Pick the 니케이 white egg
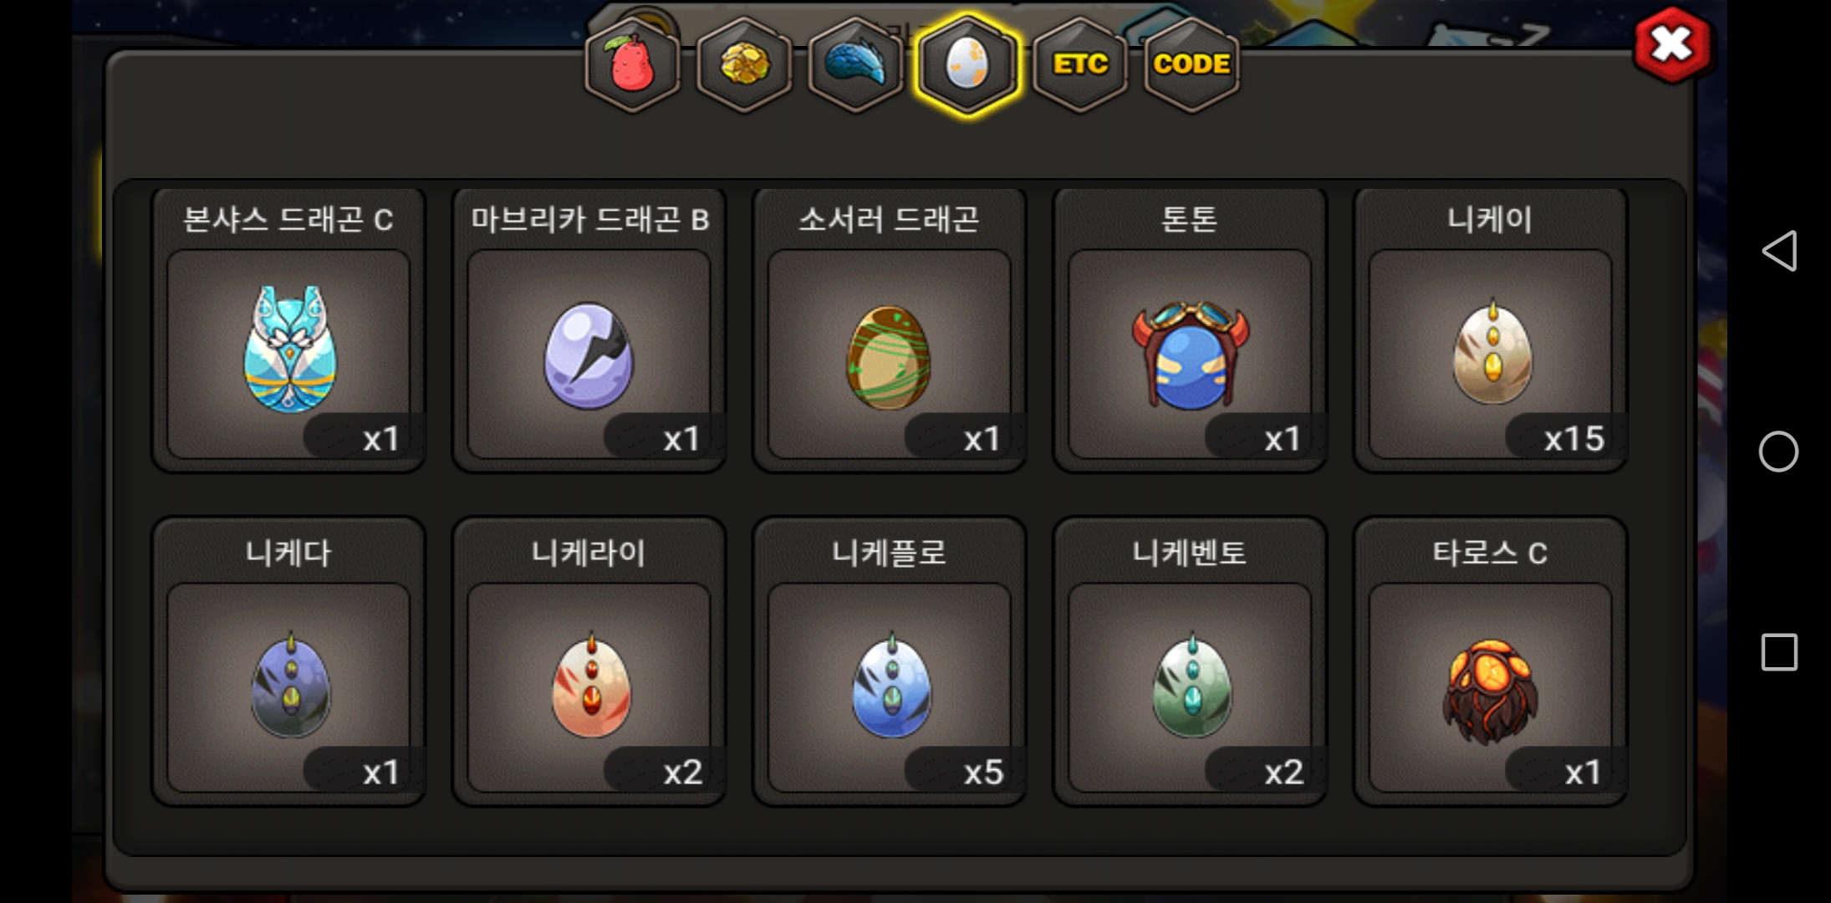 coord(1490,330)
